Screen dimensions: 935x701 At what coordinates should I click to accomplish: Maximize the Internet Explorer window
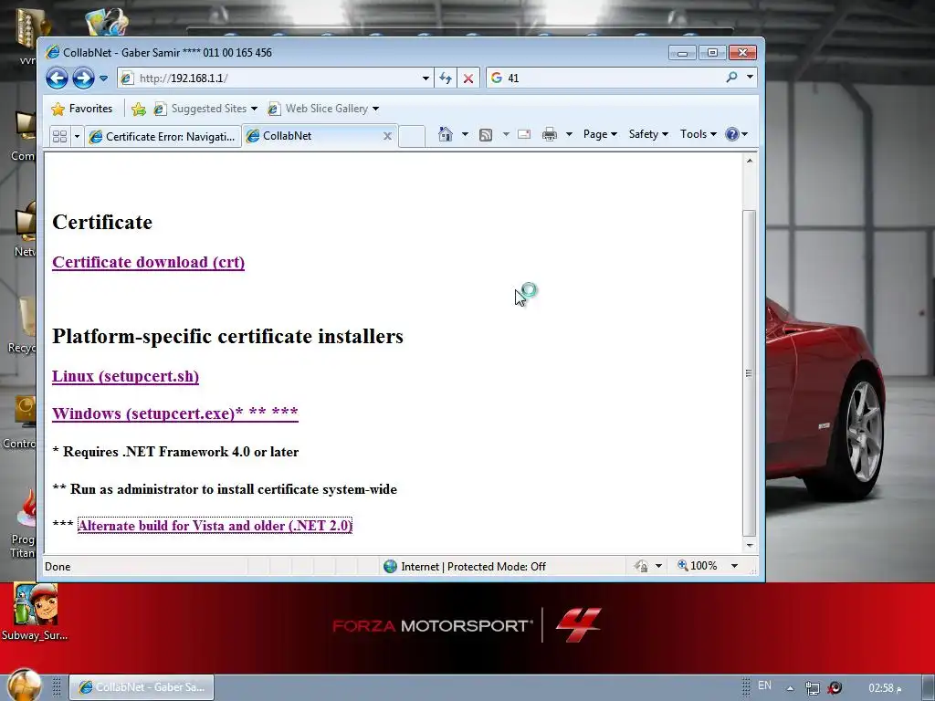pyautogui.click(x=712, y=53)
